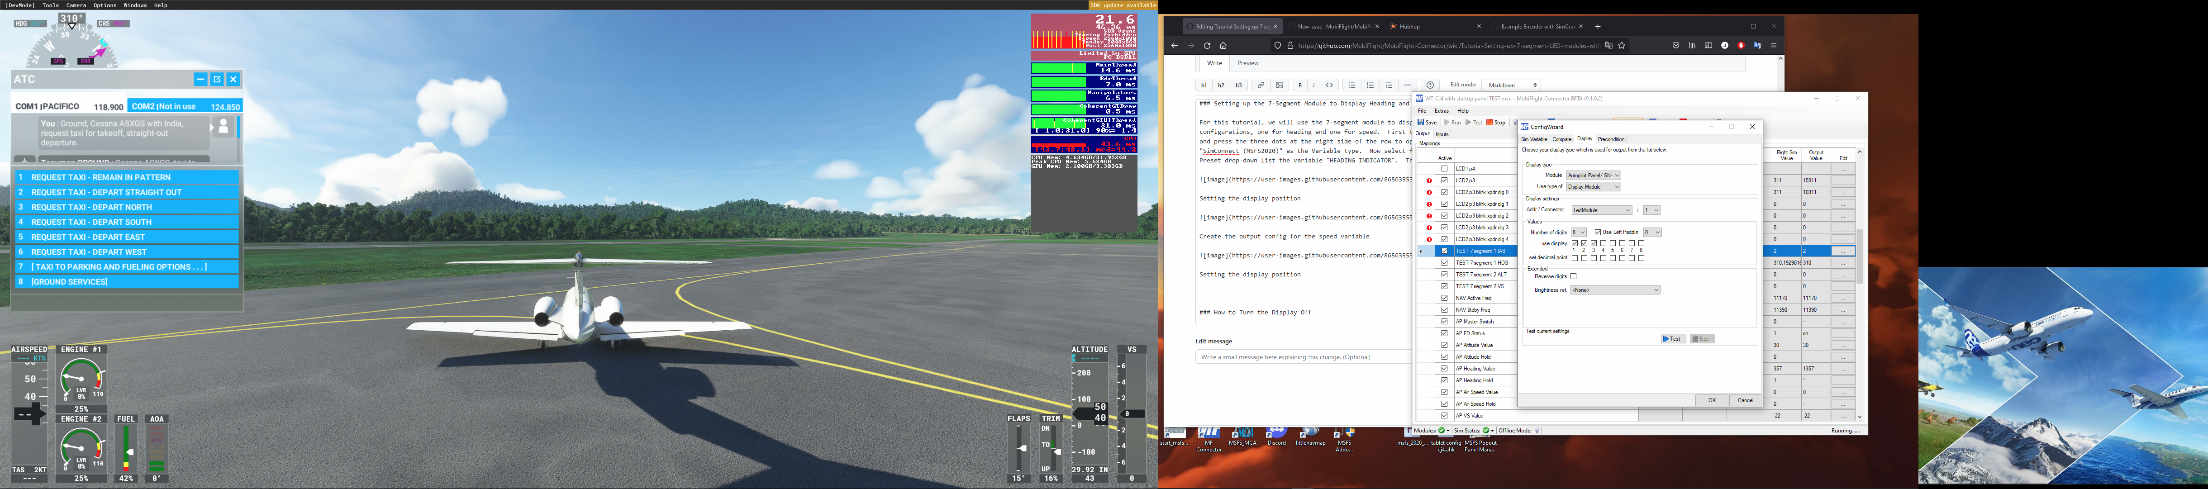This screenshot has height=489, width=2208.
Task: Reload the GitHub page in browser
Action: 1207,46
